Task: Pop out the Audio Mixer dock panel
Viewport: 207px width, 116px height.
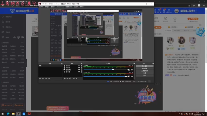Action: 134,63
